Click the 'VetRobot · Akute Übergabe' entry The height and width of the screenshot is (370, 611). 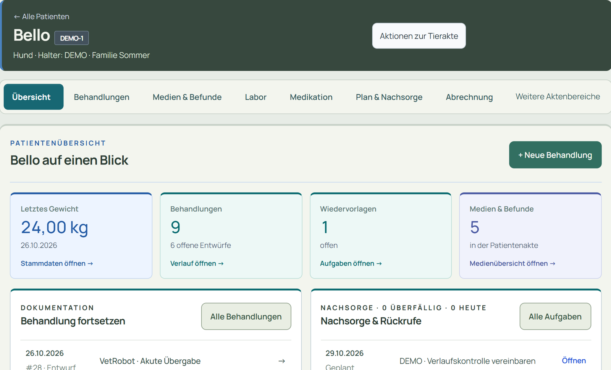coord(150,361)
